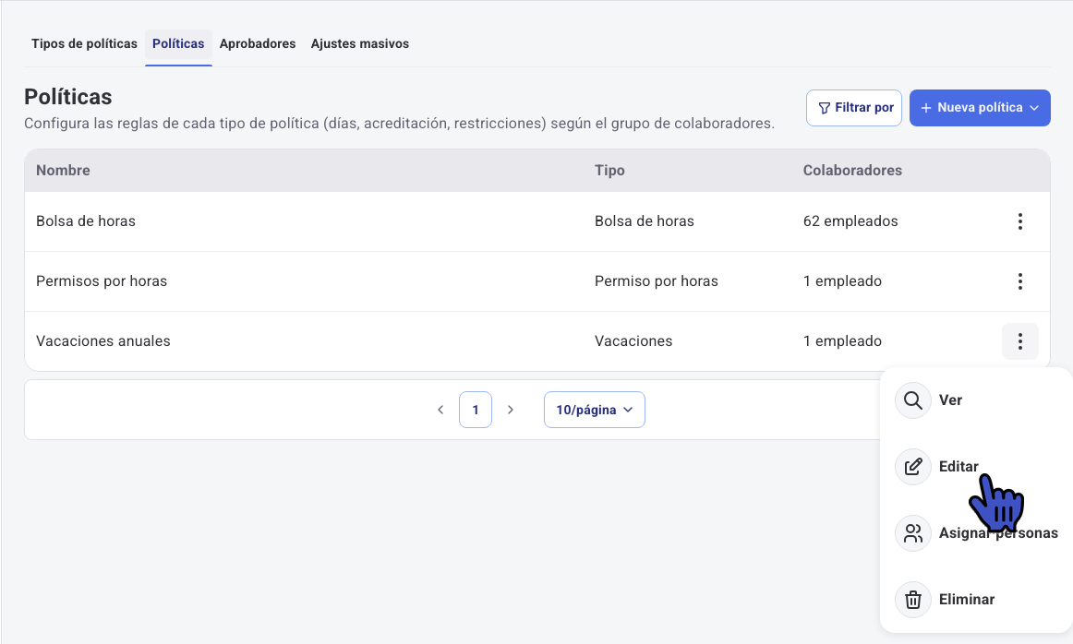Viewport: 1073px width, 644px height.
Task: Select page number 1
Action: [x=476, y=410]
